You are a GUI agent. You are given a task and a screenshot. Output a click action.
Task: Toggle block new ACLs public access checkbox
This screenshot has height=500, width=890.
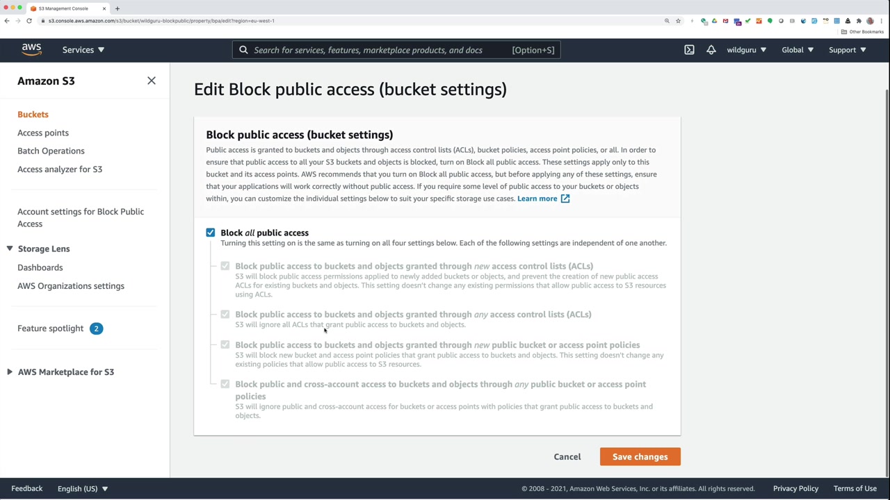click(225, 266)
